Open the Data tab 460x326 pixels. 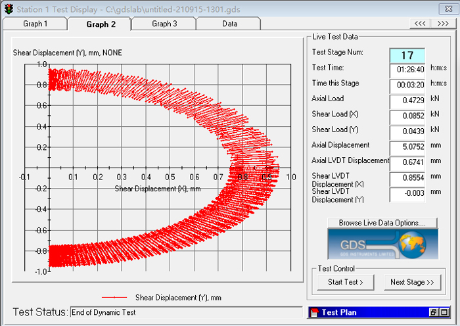(229, 24)
